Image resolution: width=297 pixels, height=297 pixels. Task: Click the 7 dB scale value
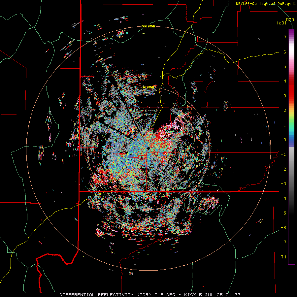point(285,37)
